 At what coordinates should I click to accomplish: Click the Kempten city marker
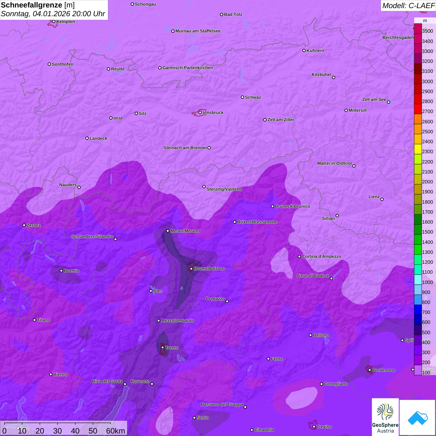[54, 21]
